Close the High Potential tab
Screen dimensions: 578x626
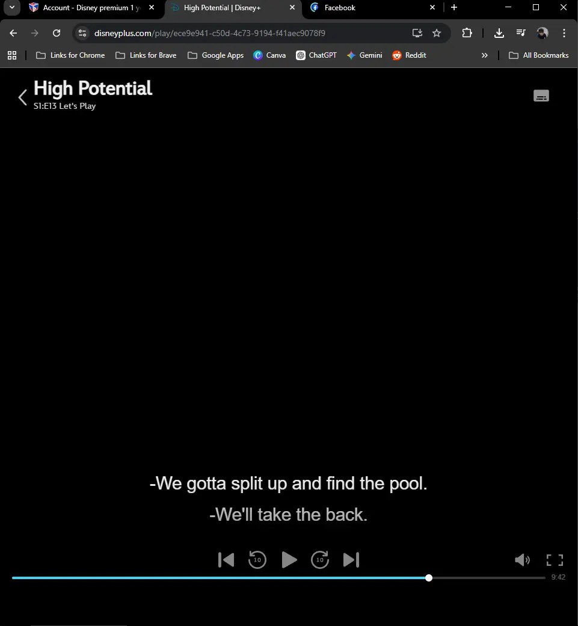tap(292, 7)
